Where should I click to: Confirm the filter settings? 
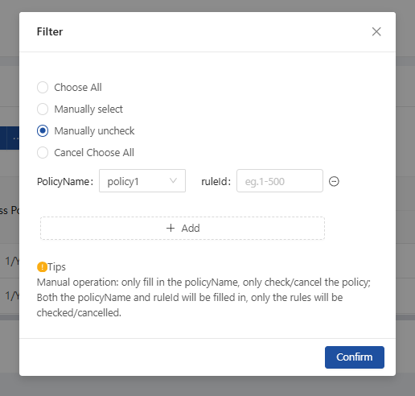(x=355, y=357)
